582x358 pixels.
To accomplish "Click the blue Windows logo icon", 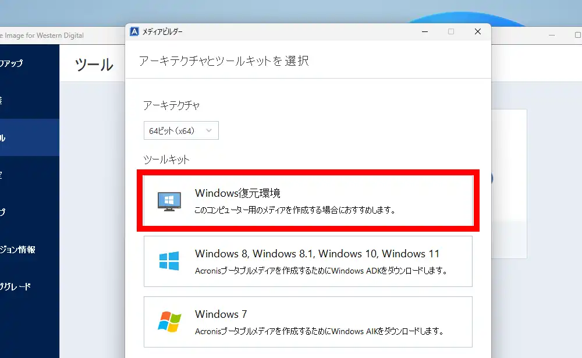I will (x=169, y=261).
